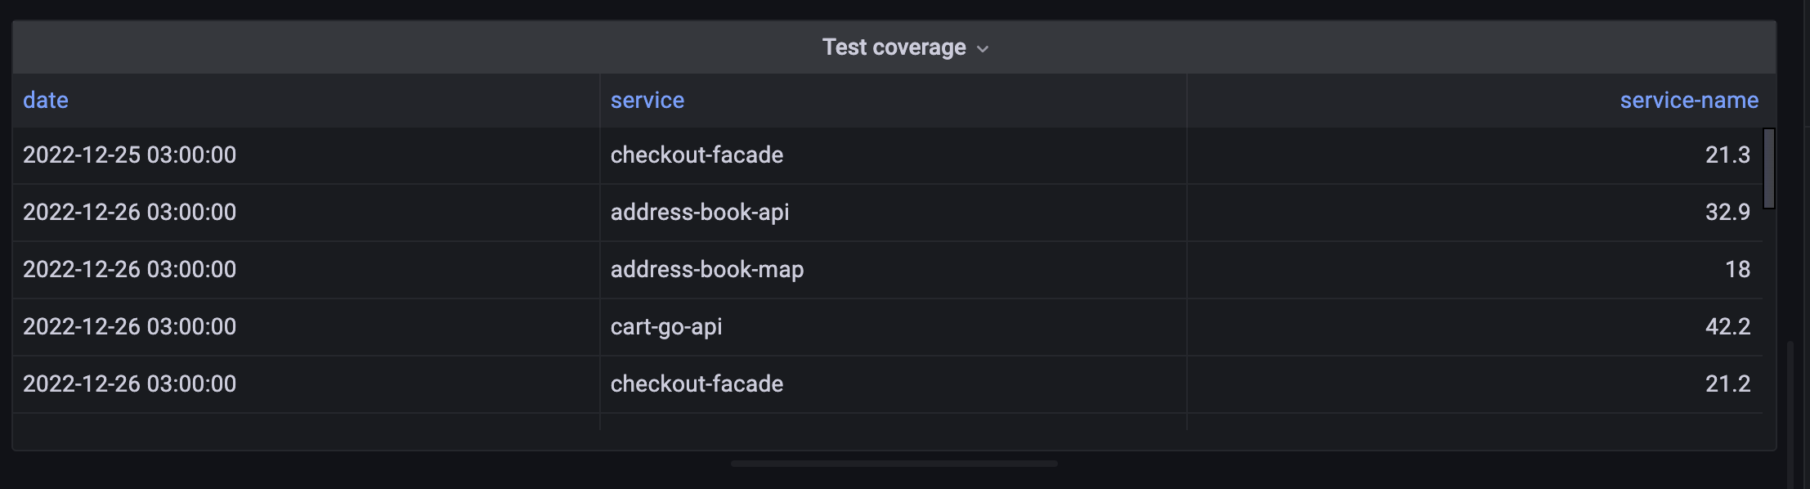Click the Test coverage panel title
This screenshot has width=1810, height=489.
tap(894, 47)
